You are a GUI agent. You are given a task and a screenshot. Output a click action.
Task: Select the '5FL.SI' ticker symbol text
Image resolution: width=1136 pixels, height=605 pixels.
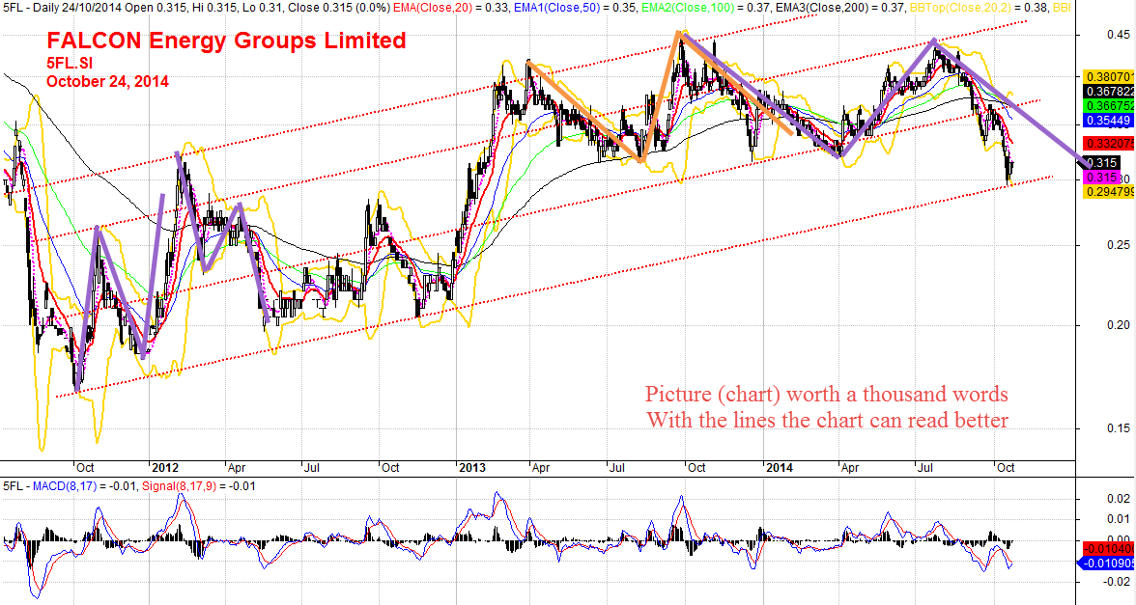(70, 64)
